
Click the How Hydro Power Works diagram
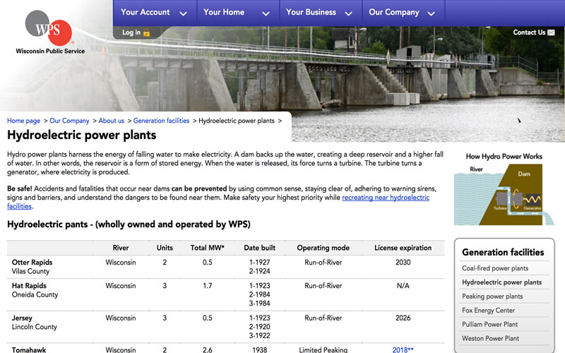504,189
